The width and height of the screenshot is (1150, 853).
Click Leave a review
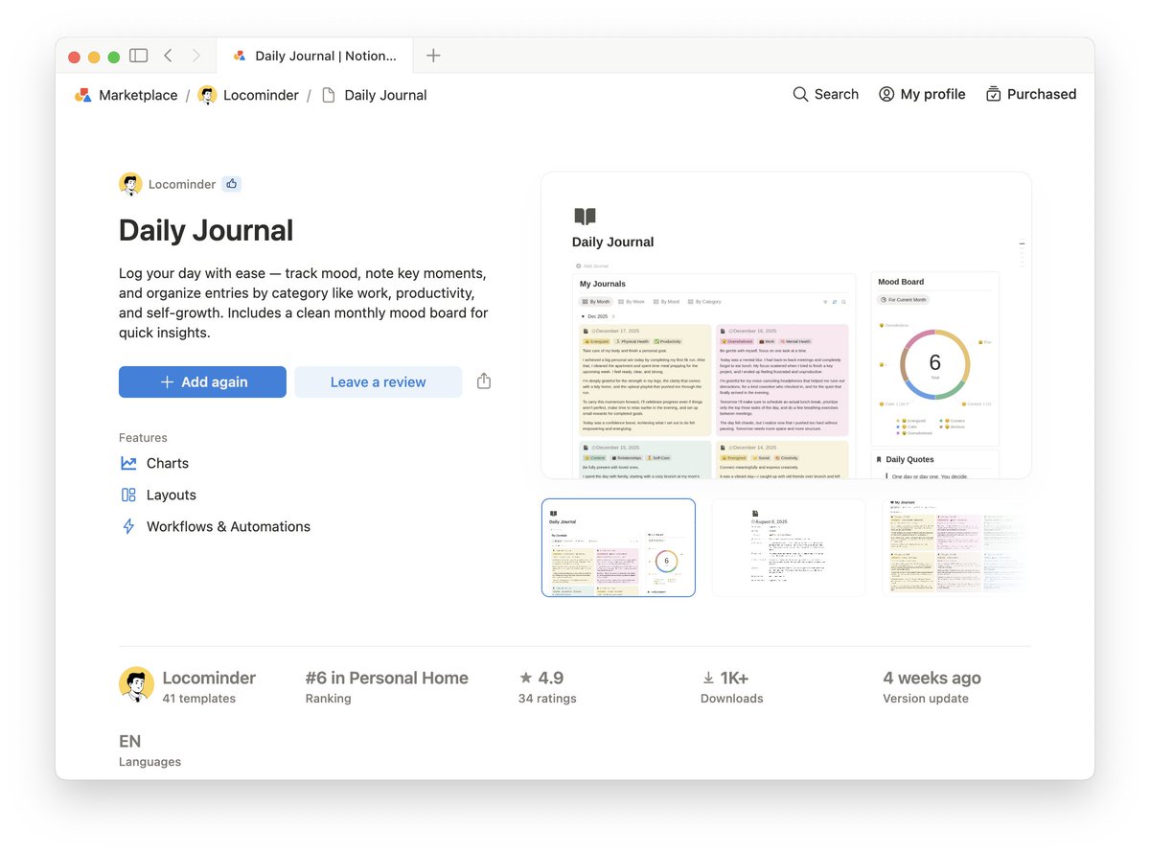pos(377,381)
